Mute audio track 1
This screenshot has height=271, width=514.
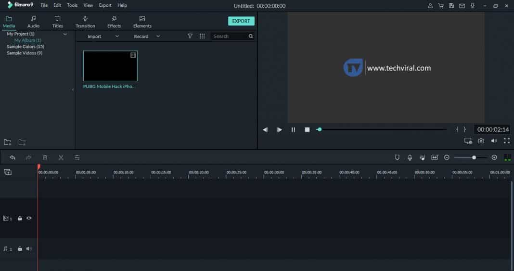pyautogui.click(x=29, y=249)
